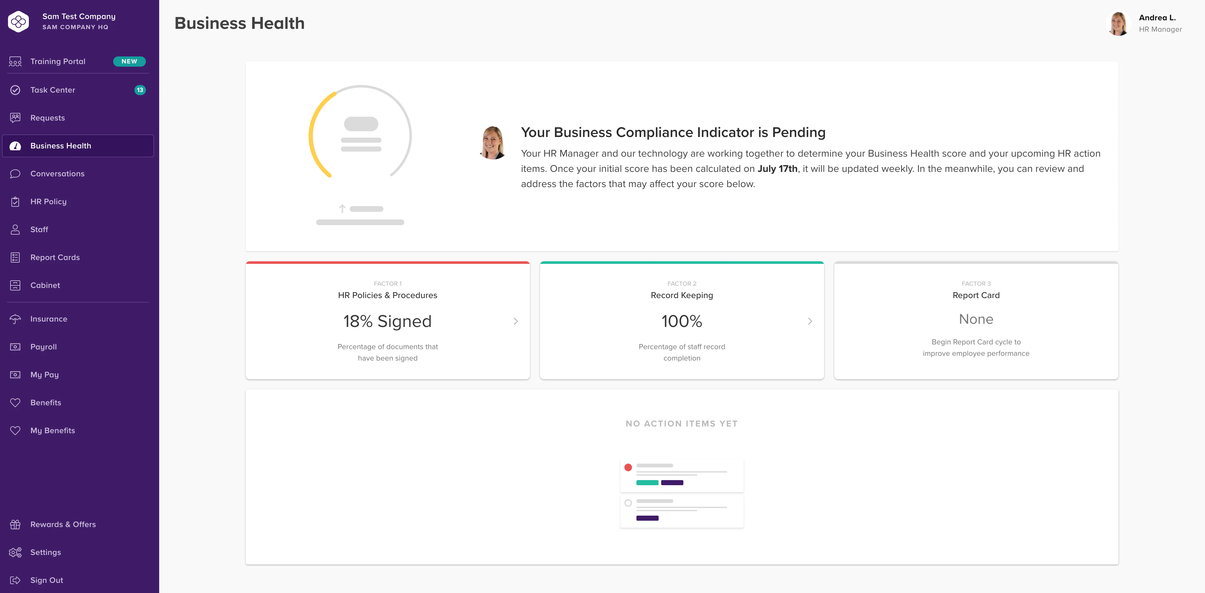Click Sign Out at bottom of sidebar

point(46,580)
